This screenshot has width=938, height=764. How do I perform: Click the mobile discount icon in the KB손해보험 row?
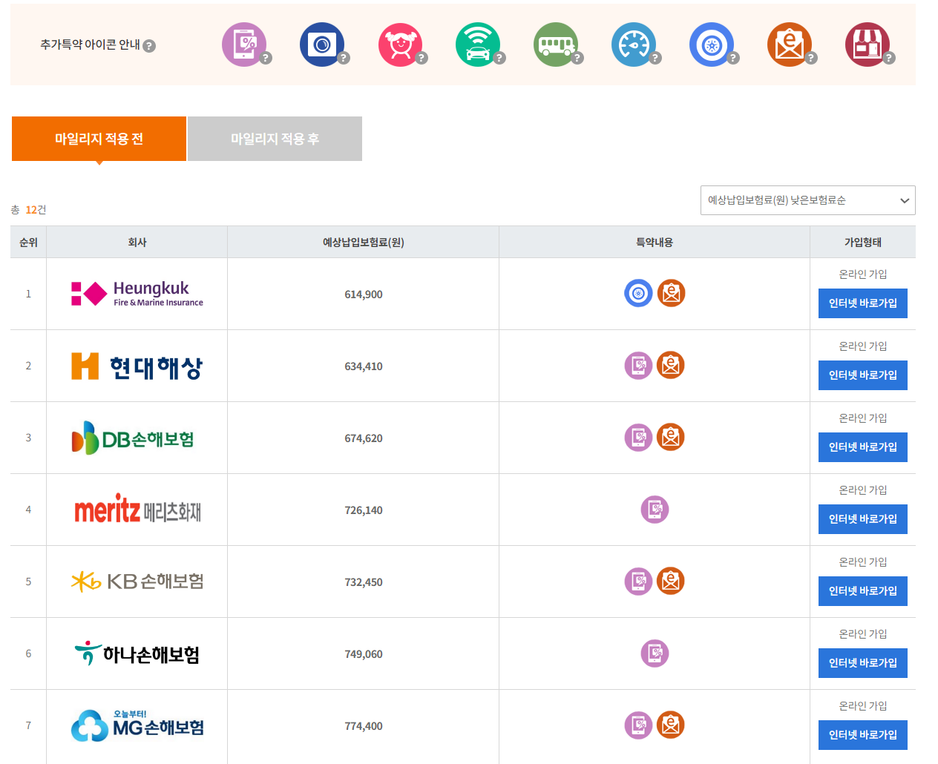coord(638,581)
